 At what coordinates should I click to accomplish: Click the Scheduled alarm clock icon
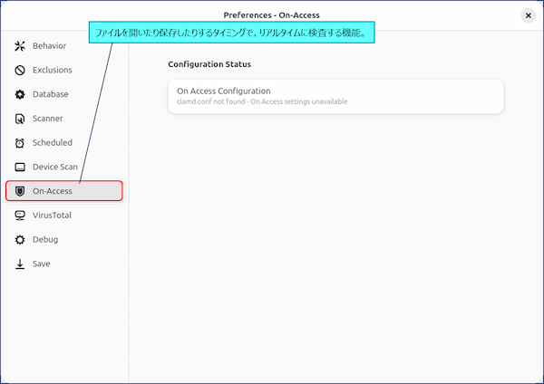click(x=20, y=143)
